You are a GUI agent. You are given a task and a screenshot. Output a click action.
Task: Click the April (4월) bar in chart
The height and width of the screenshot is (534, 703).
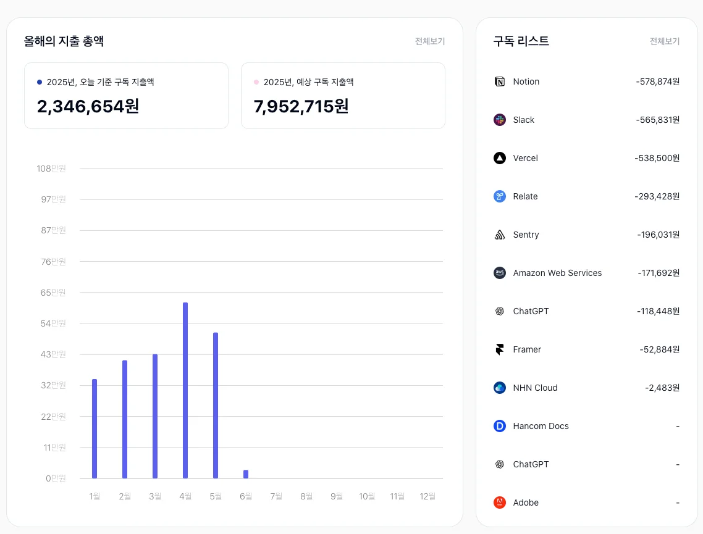[185, 390]
